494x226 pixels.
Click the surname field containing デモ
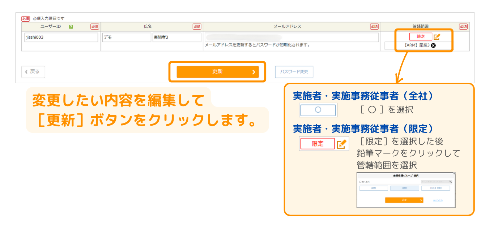coord(127,38)
